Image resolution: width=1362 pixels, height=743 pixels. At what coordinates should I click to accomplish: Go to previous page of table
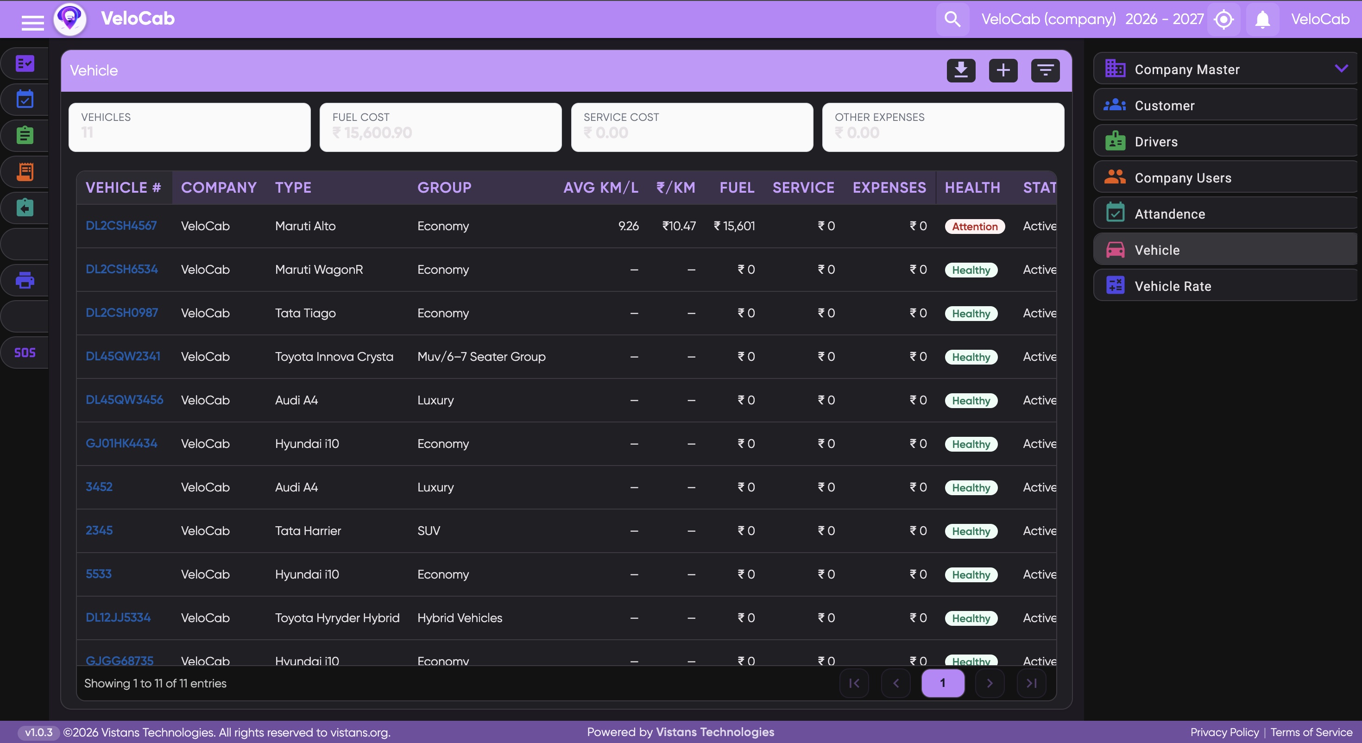coord(895,683)
